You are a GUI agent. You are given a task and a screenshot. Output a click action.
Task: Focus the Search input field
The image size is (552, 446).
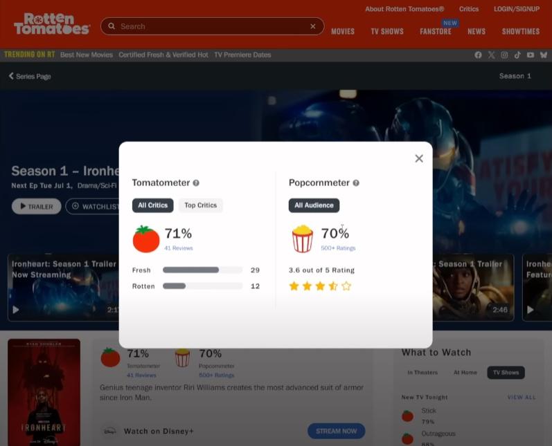212,26
